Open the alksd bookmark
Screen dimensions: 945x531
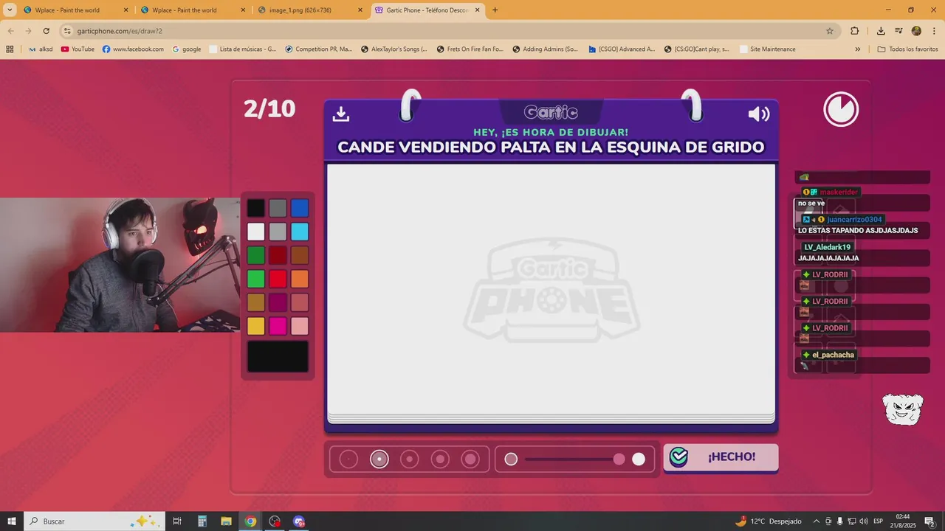[x=41, y=49]
